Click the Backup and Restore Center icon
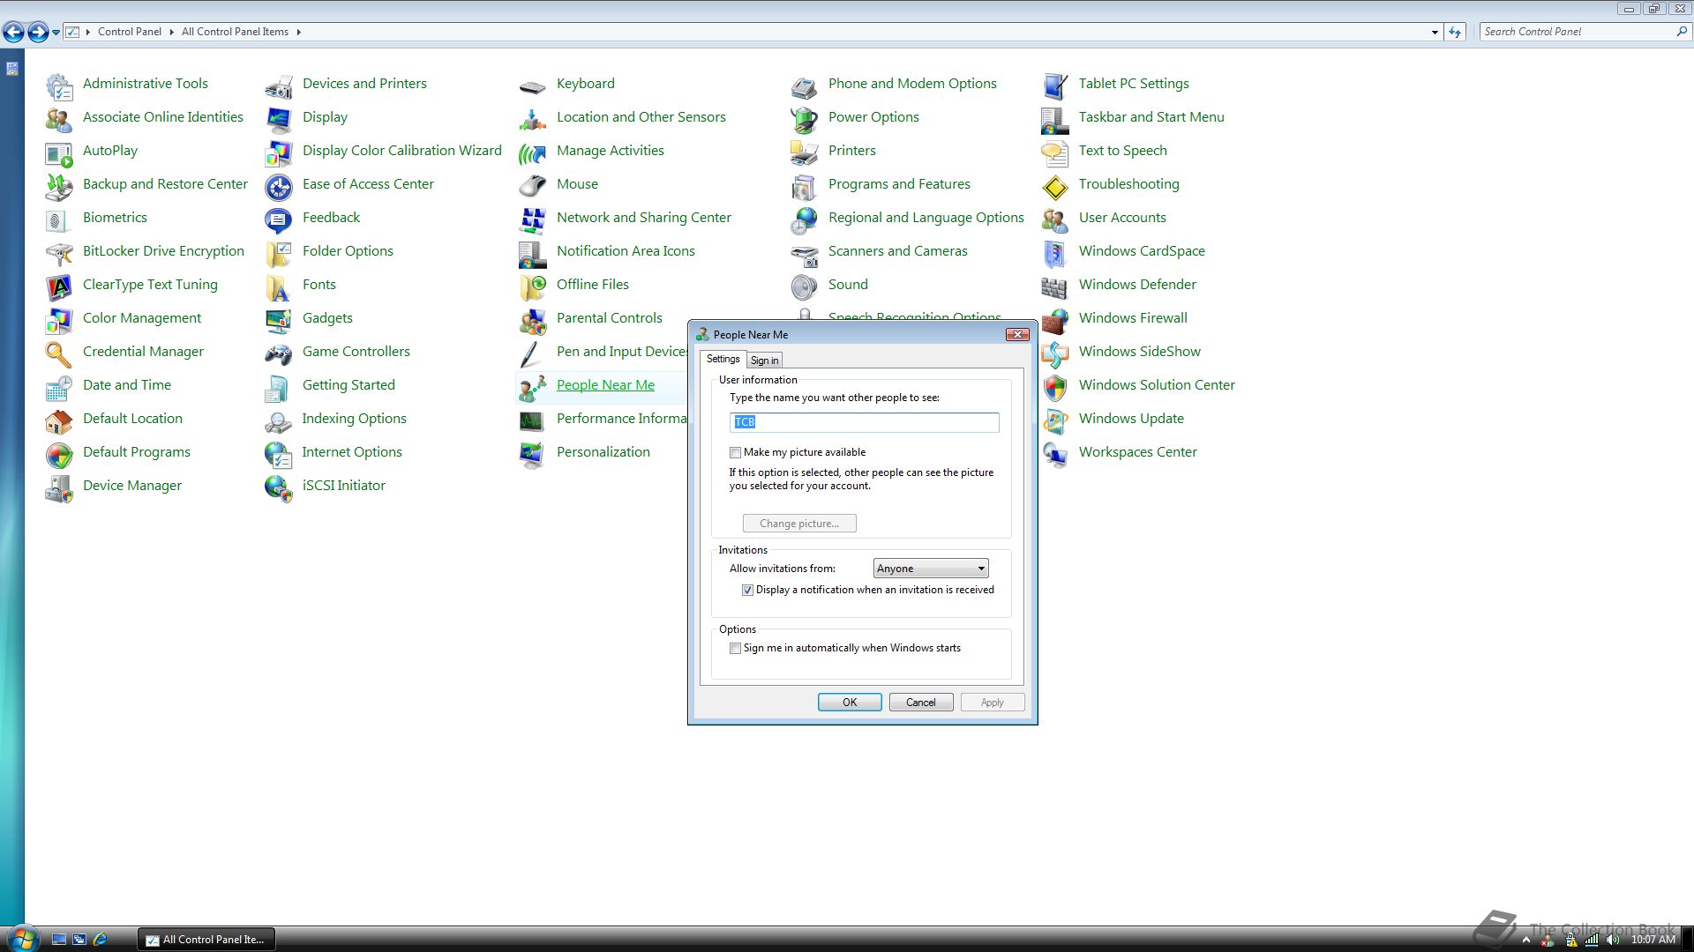This screenshot has height=952, width=1694. pyautogui.click(x=59, y=186)
